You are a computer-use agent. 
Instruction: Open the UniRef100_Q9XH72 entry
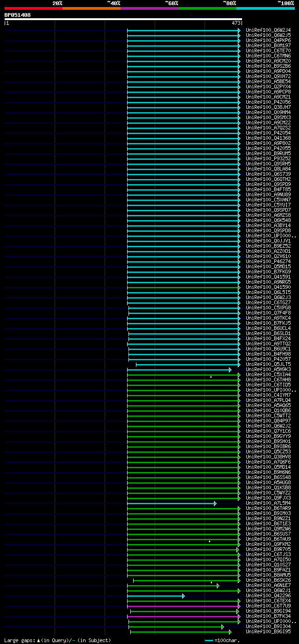pos(268,76)
